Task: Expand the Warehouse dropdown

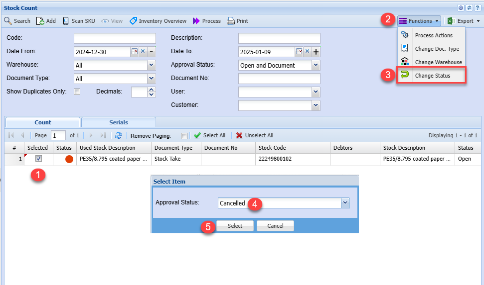Action: click(x=152, y=65)
